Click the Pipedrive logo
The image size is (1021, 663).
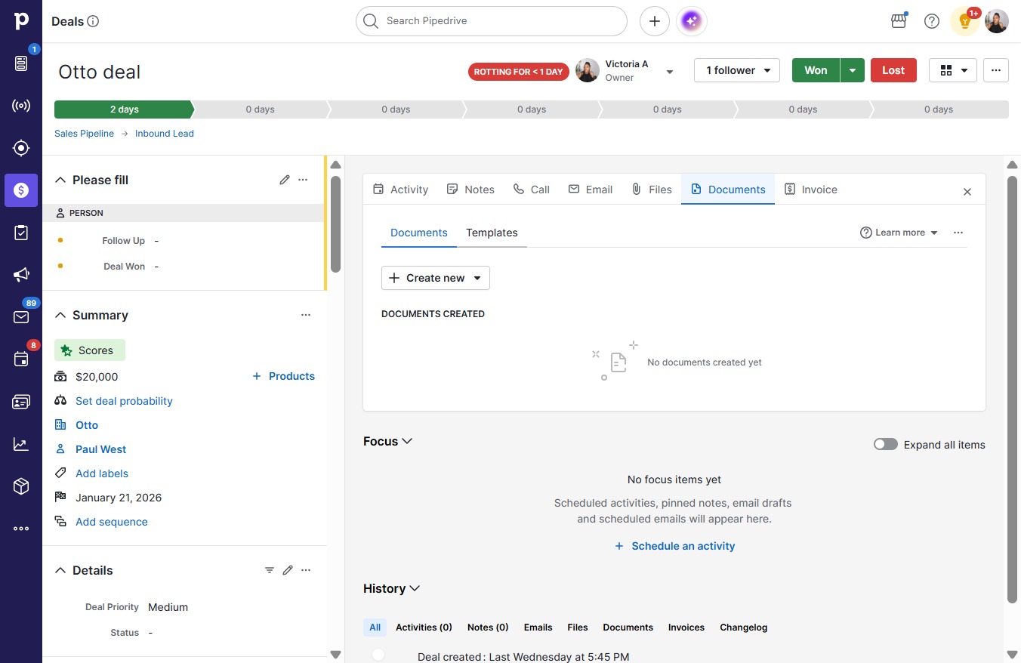click(21, 21)
